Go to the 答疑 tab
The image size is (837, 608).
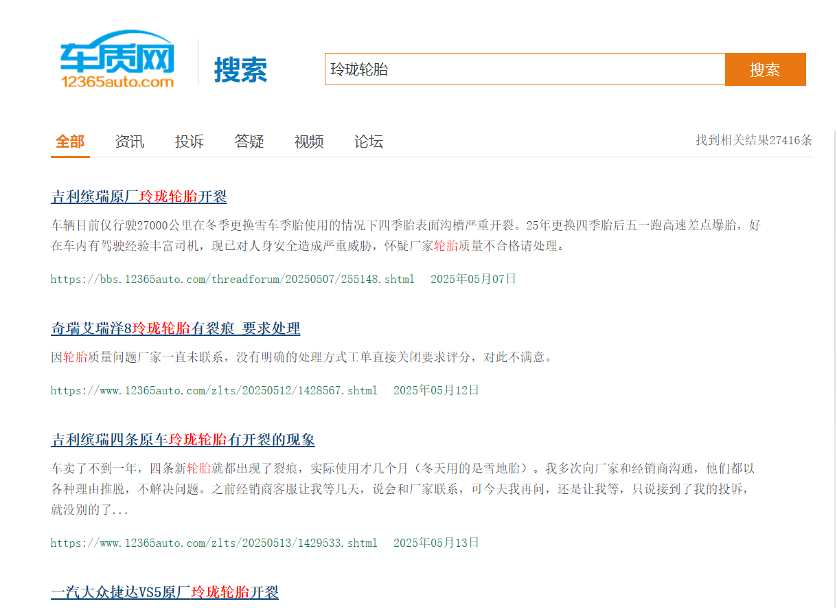[249, 142]
